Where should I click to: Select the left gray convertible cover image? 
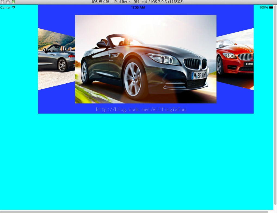click(x=56, y=59)
